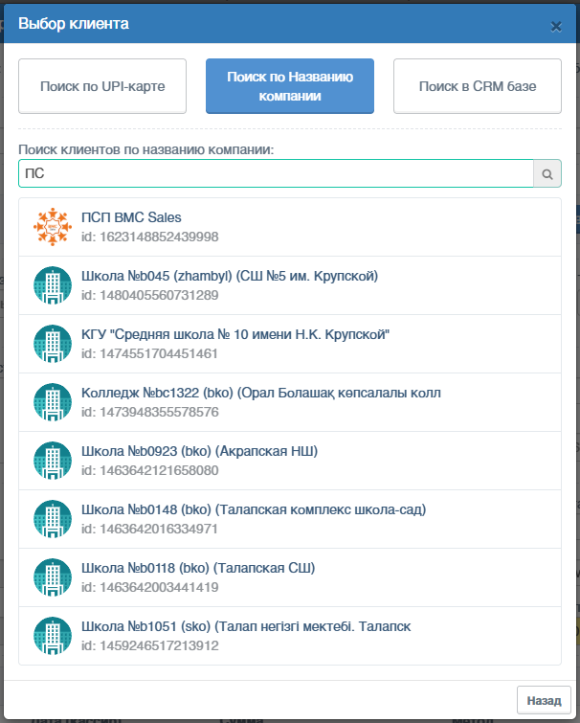Click id: 1463642016334971 text
Viewport: 580px width, 723px height.
click(x=149, y=529)
